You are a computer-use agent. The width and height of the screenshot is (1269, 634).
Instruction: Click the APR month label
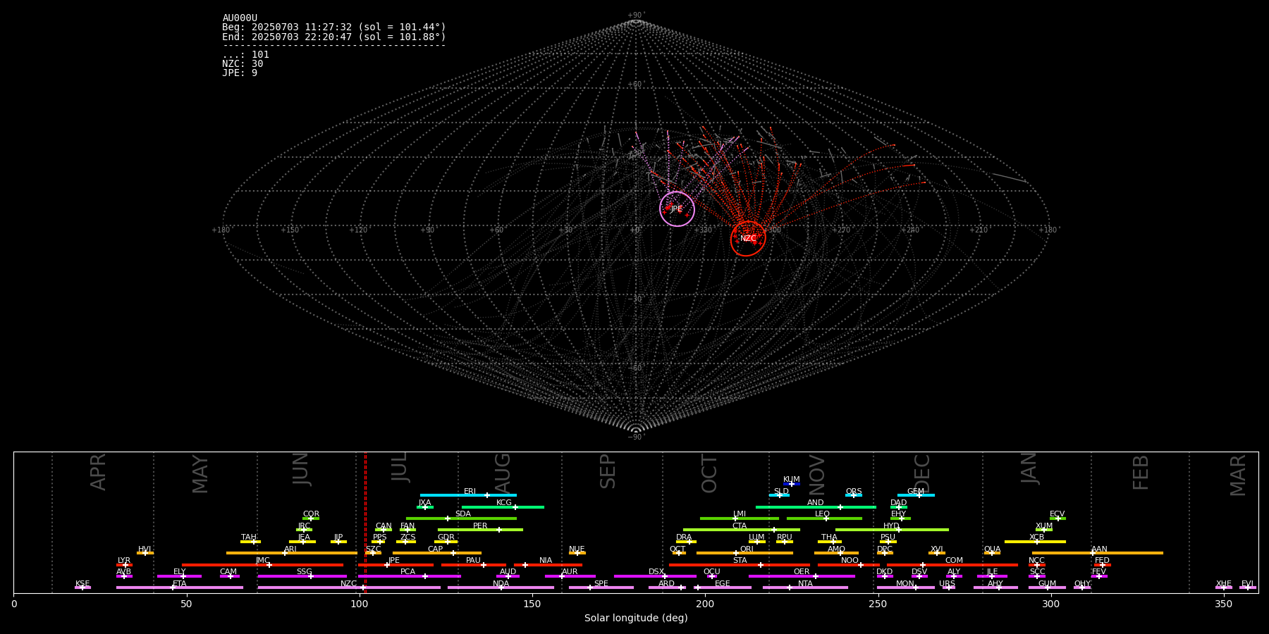(98, 471)
